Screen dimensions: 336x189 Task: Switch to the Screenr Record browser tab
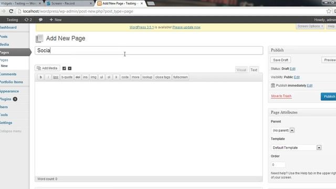(x=69, y=4)
